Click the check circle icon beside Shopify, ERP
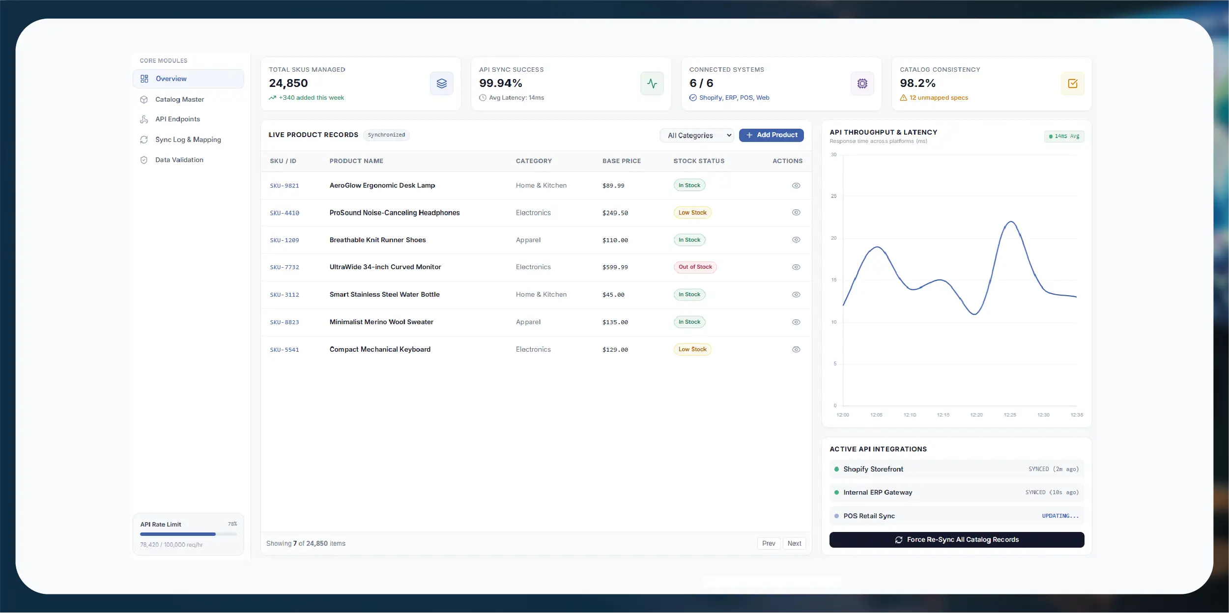Screen dimensions: 1229x613 pyautogui.click(x=693, y=98)
